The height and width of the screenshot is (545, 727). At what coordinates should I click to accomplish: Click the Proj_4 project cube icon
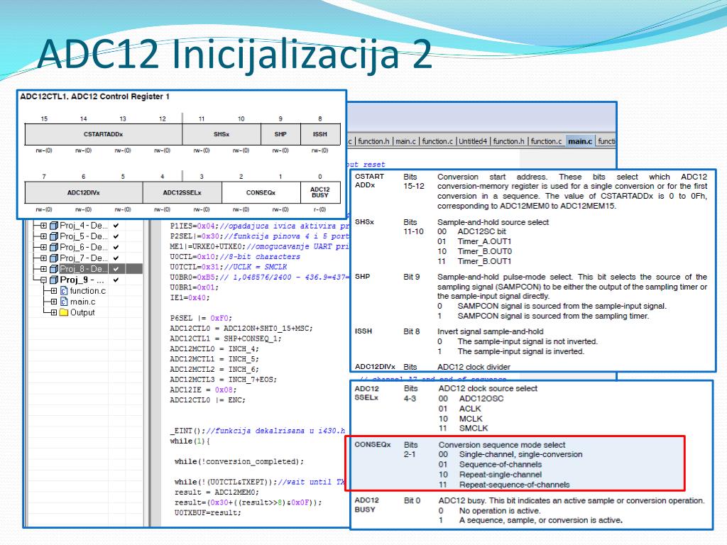54,226
